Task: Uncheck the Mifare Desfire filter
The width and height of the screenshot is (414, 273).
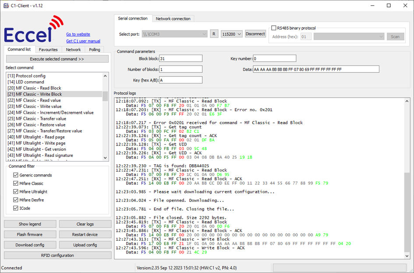Action: 16,200
